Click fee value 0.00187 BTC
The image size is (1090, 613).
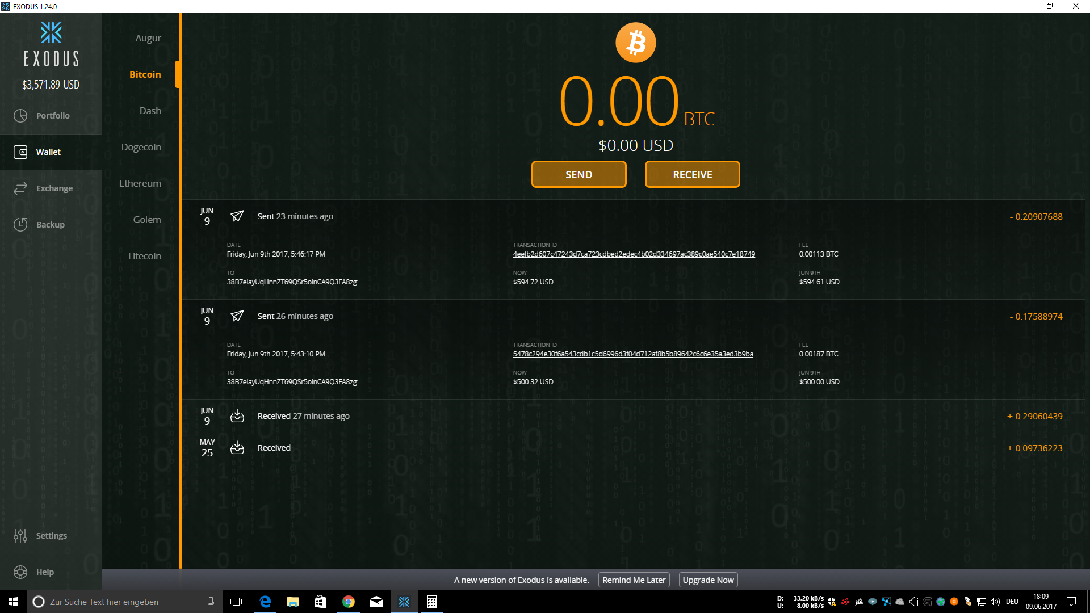(819, 354)
